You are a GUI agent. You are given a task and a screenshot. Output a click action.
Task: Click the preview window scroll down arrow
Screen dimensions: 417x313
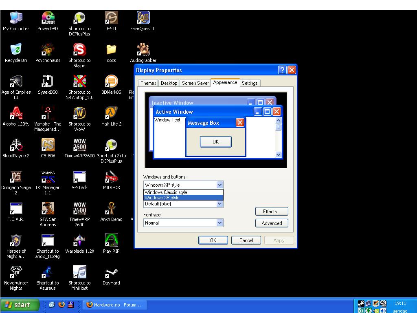278,154
